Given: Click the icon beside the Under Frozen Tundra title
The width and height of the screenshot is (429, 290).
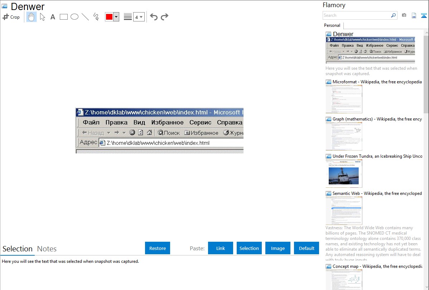Looking at the screenshot, I should pos(328,156).
